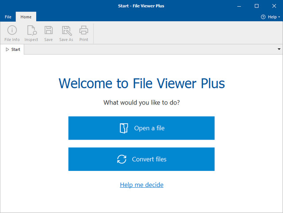Minimize the File Viewer Plus window

coord(240,6)
